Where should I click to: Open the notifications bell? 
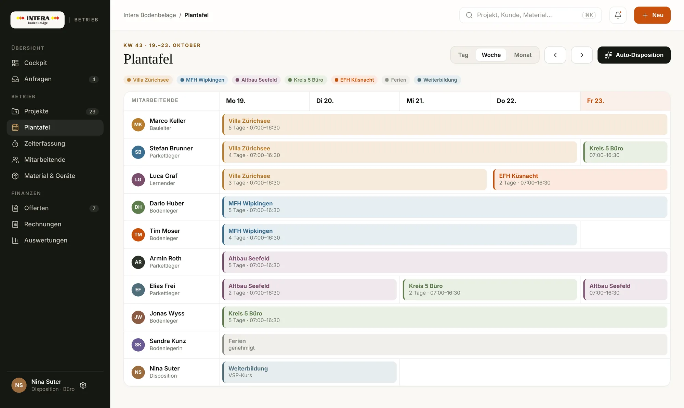coord(618,15)
